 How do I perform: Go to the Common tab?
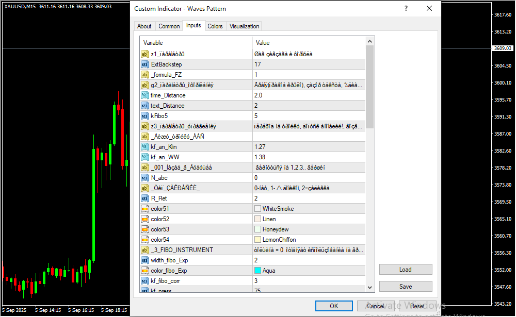click(x=169, y=26)
